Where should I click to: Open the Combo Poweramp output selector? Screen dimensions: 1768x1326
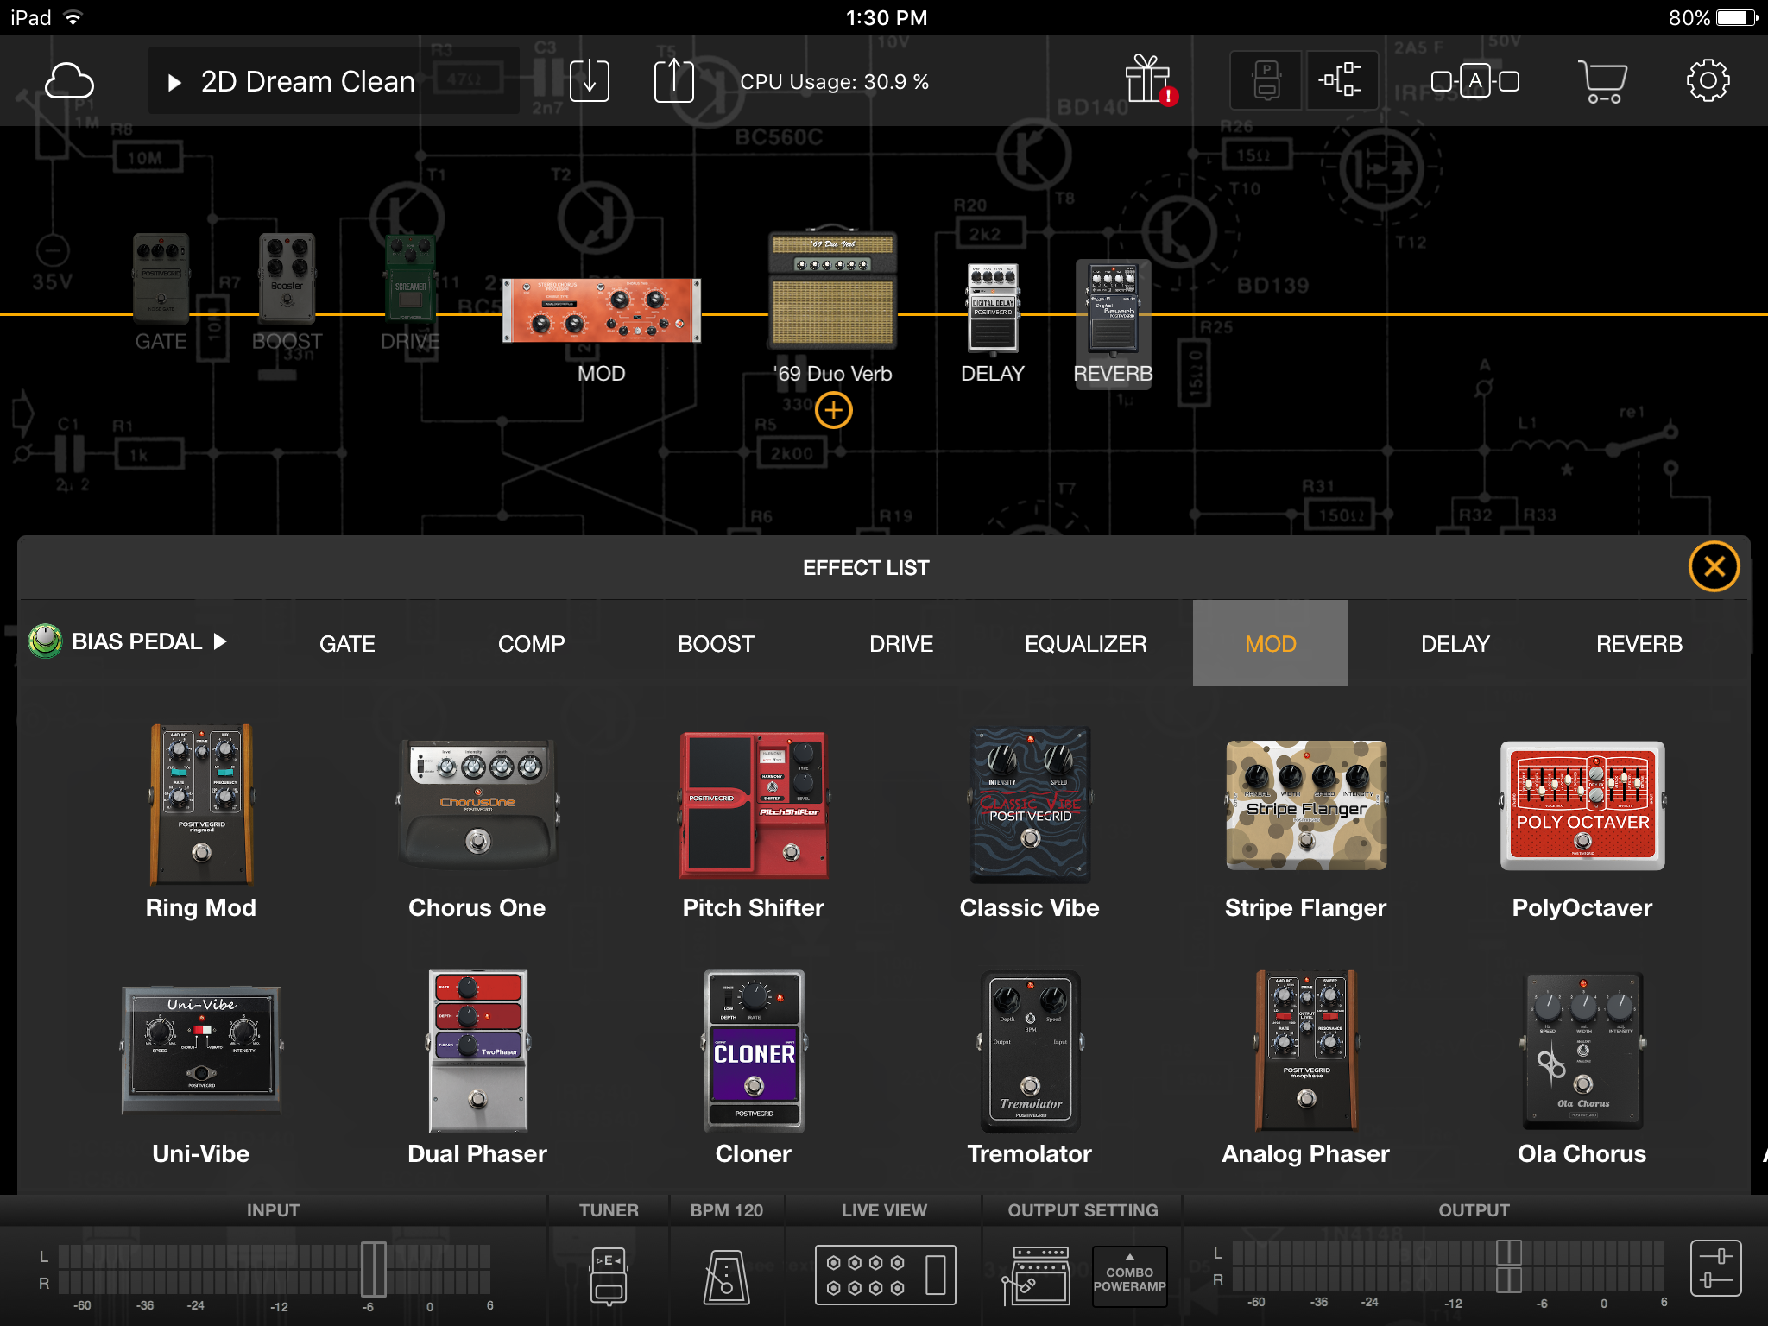pos(1129,1277)
